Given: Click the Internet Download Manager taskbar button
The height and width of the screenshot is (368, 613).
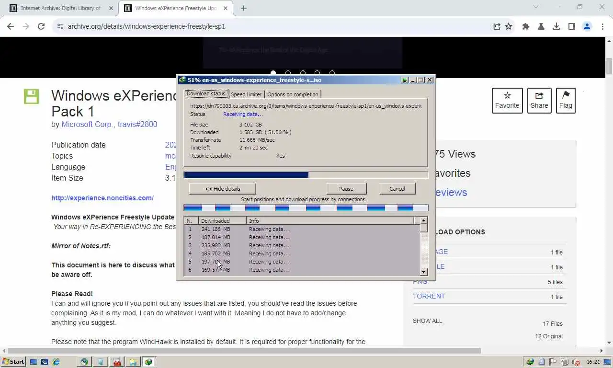Looking at the screenshot, I should tap(148, 362).
